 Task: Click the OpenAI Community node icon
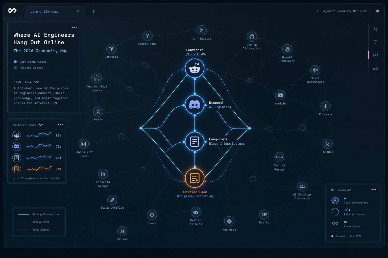(x=287, y=49)
